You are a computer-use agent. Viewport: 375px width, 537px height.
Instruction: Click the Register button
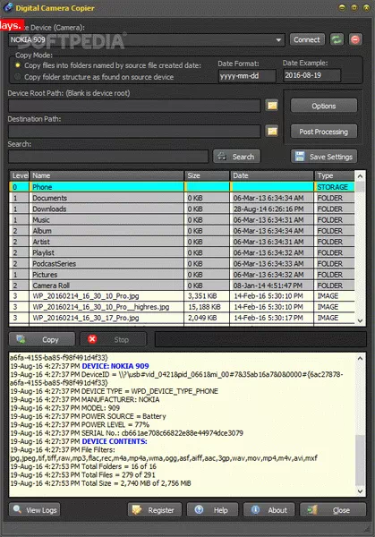[155, 509]
